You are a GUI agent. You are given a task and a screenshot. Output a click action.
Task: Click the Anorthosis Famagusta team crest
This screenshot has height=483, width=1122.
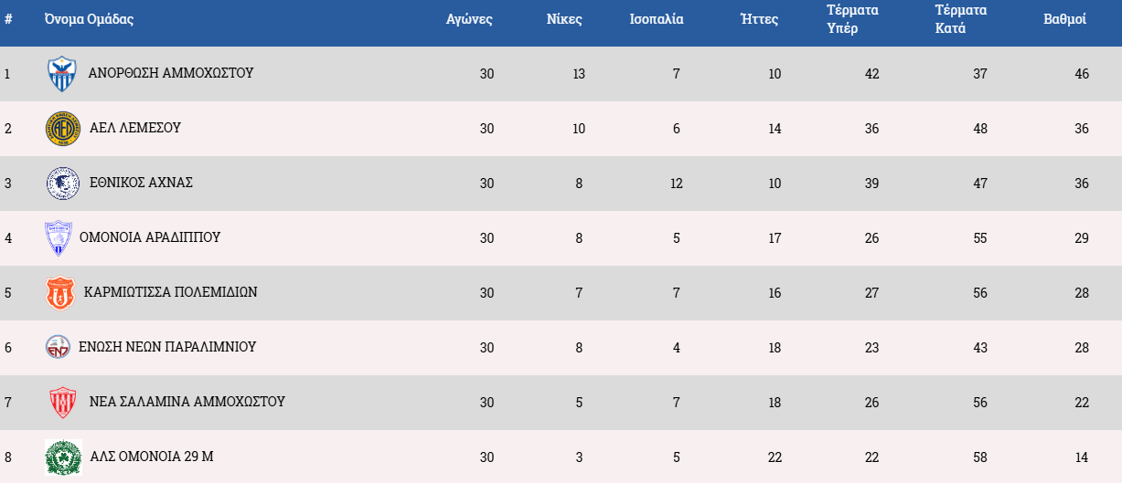click(62, 74)
